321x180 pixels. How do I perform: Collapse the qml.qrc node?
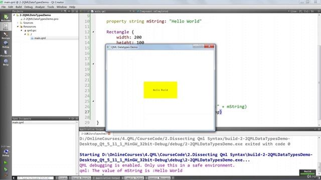click(x=21, y=30)
